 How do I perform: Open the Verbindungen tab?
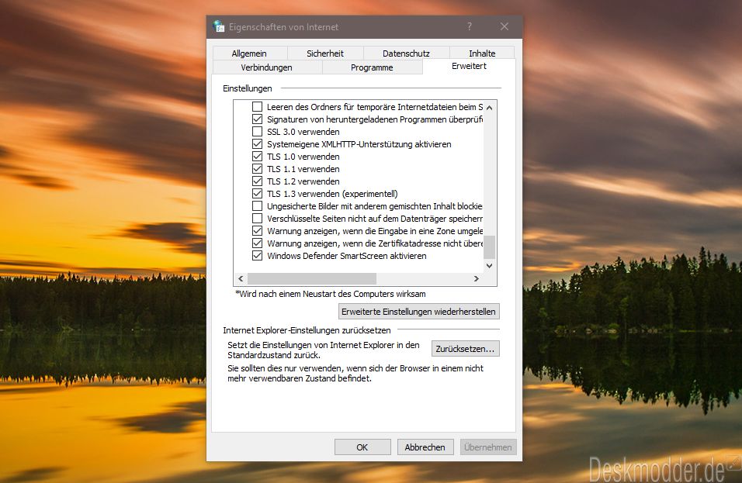tap(266, 67)
